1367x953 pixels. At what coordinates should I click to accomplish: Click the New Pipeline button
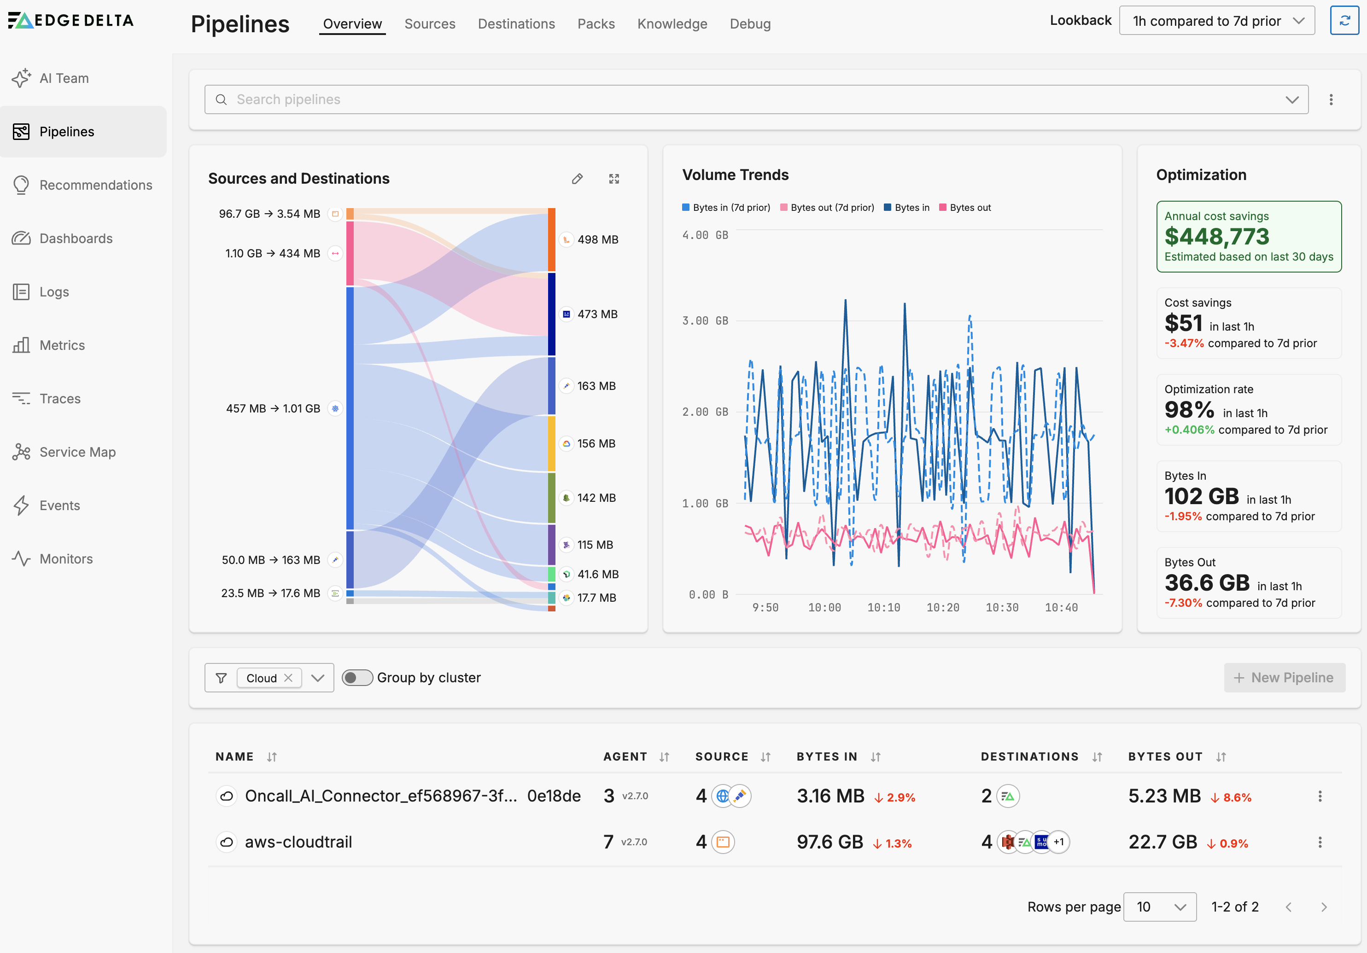[x=1284, y=677]
